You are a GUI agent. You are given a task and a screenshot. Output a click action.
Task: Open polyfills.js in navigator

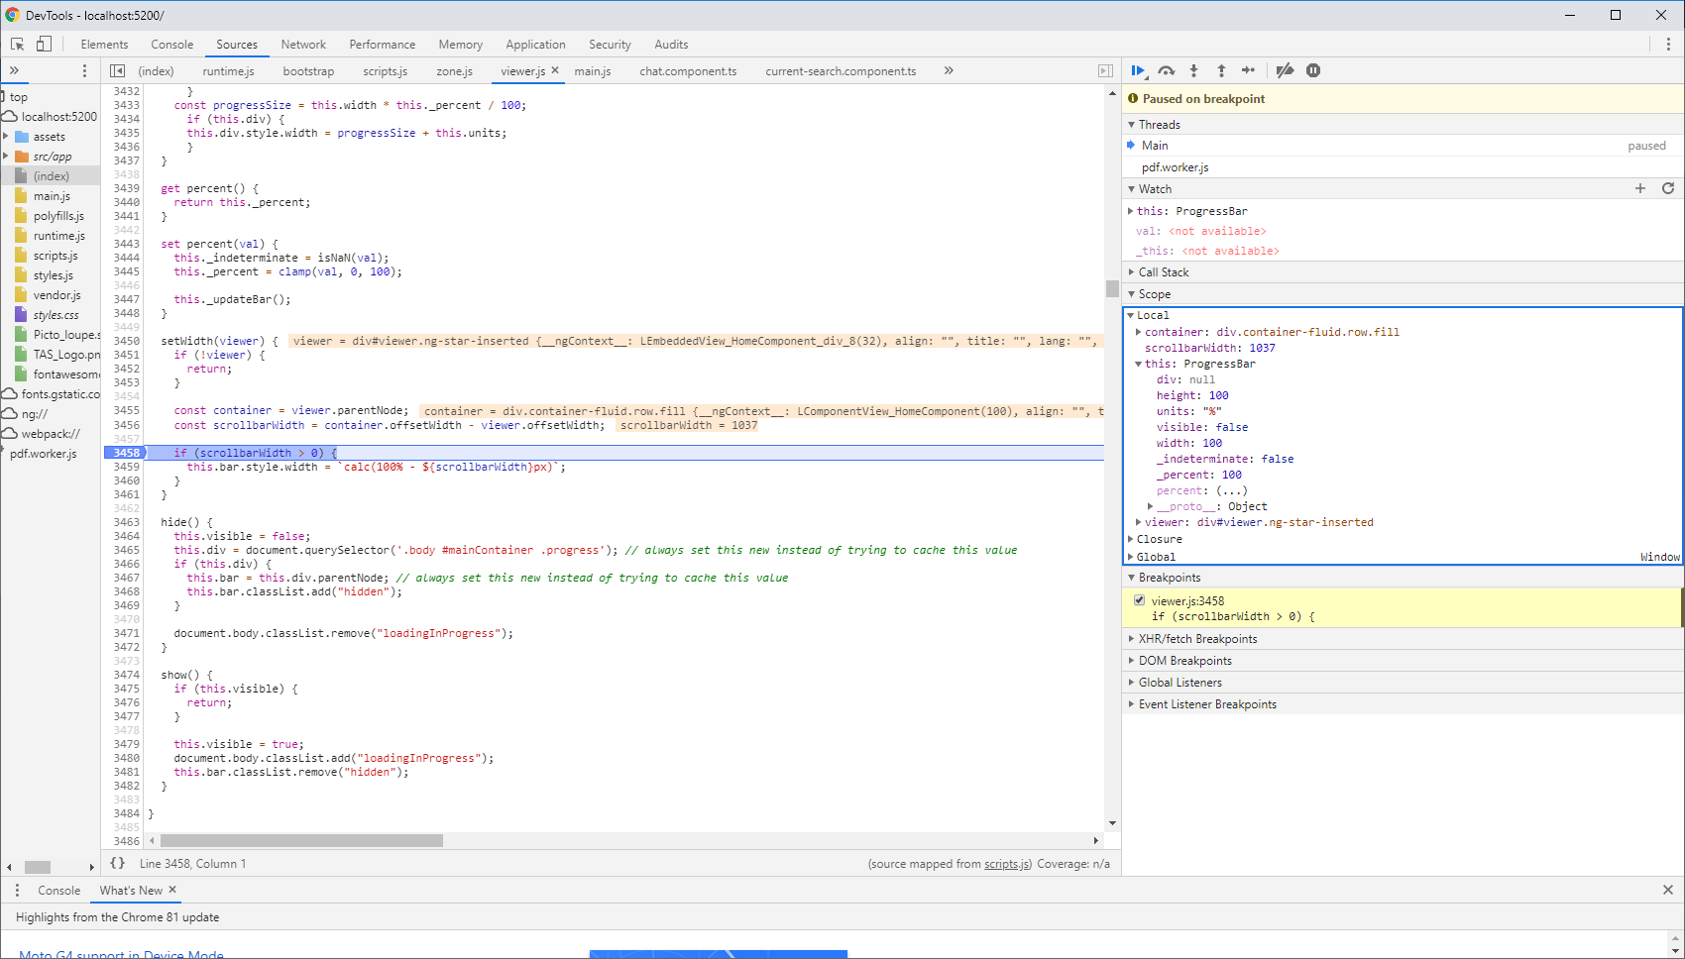[x=58, y=216]
